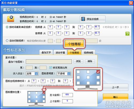The width and height of the screenshot is (134, 109).
Task: Choose top-left placement box in 图标摆放位置 monitor
Action: (29, 93)
